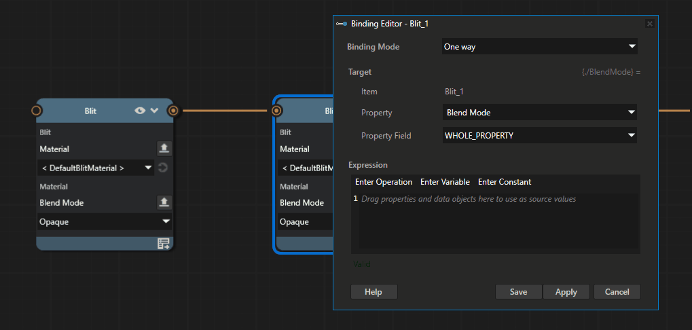Screen dimensions: 692x330
Task: Open DefaultBlitMaterial dropdown in first Blit node
Action: [x=96, y=168]
